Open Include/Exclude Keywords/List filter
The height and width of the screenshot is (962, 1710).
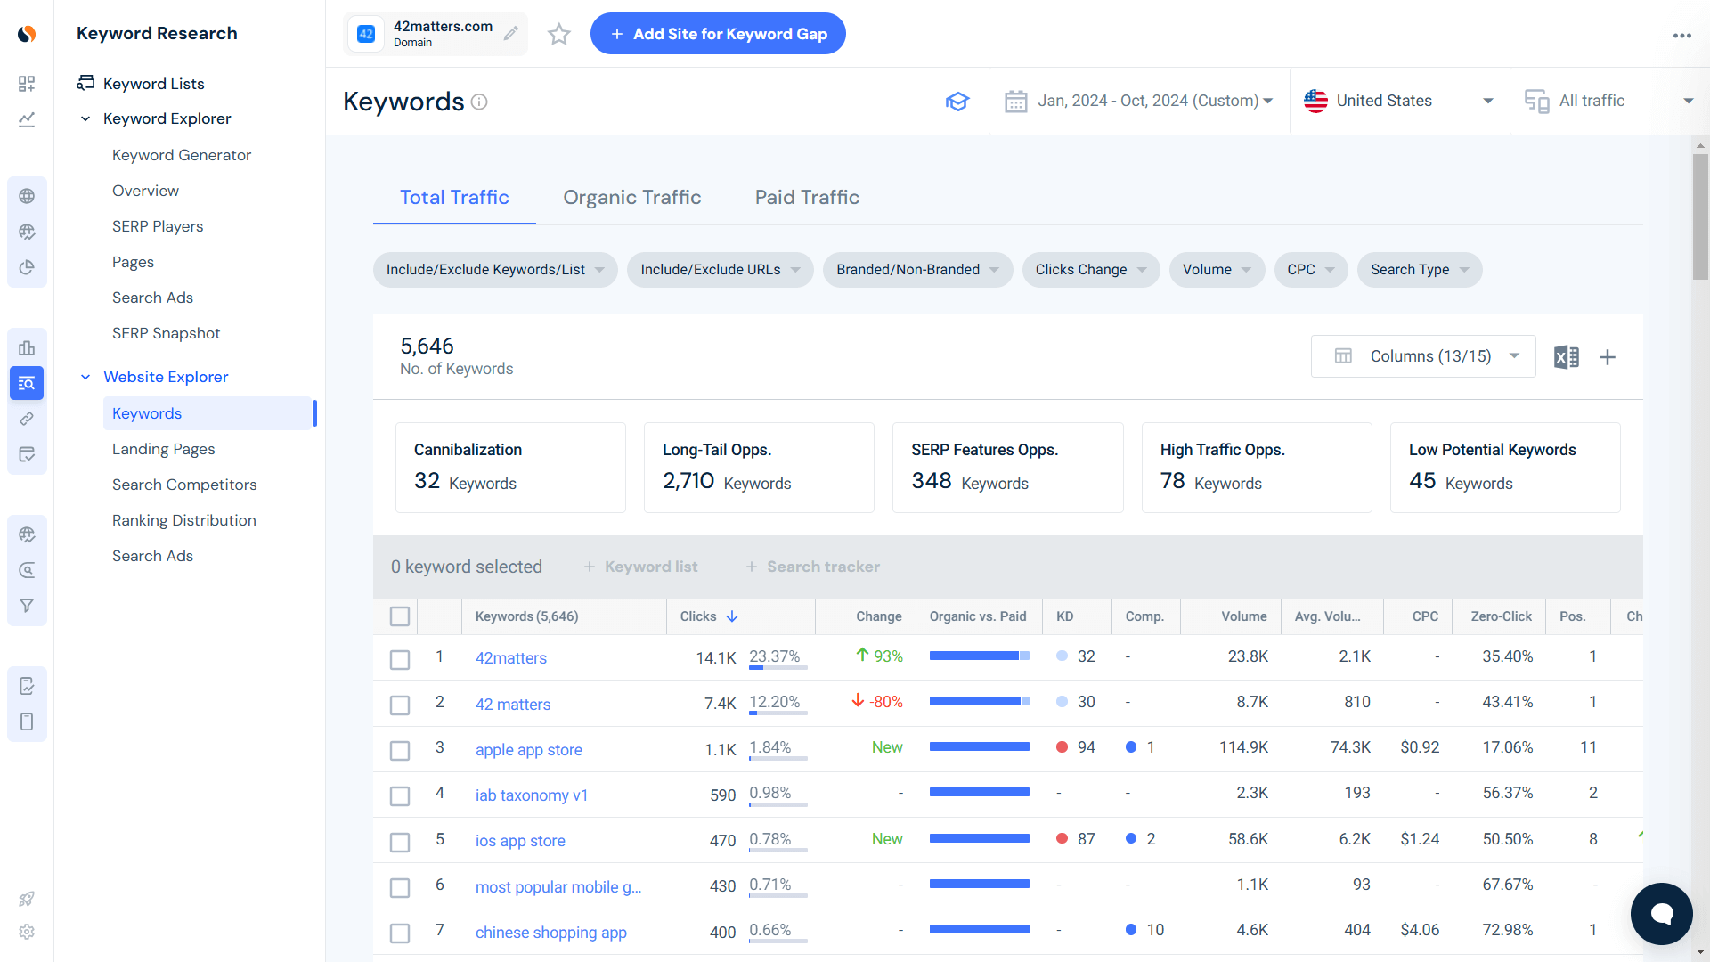point(495,270)
